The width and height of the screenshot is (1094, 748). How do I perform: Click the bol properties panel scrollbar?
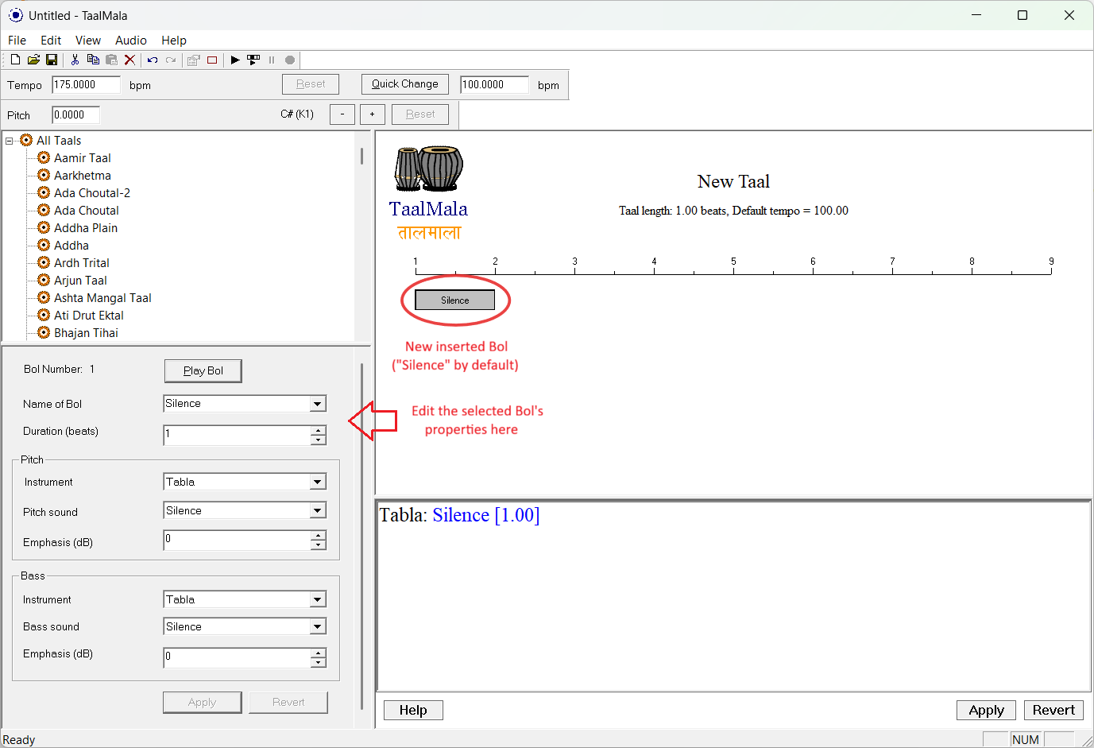[x=361, y=537]
